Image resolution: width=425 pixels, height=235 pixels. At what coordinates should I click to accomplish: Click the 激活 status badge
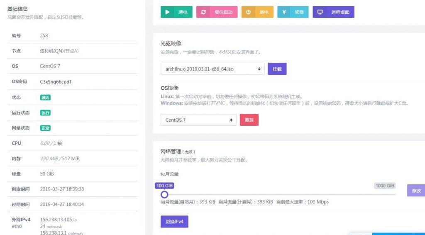[45, 98]
